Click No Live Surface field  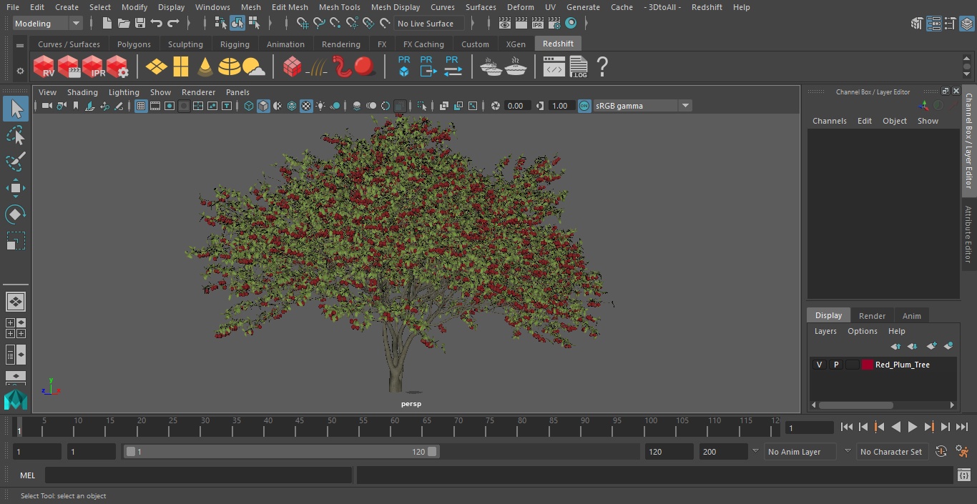pyautogui.click(x=429, y=24)
